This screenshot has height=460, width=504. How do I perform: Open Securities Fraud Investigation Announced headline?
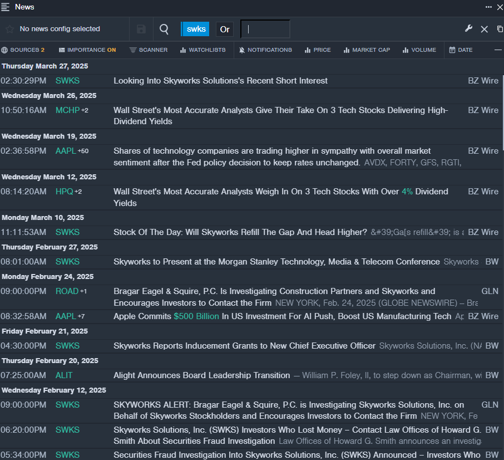pos(297,455)
